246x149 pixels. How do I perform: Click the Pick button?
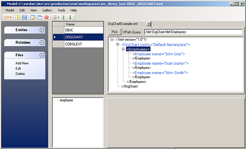(x=114, y=32)
